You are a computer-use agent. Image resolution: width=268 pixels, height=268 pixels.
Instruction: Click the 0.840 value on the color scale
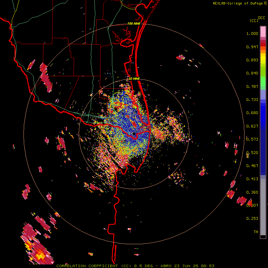[x=252, y=73]
